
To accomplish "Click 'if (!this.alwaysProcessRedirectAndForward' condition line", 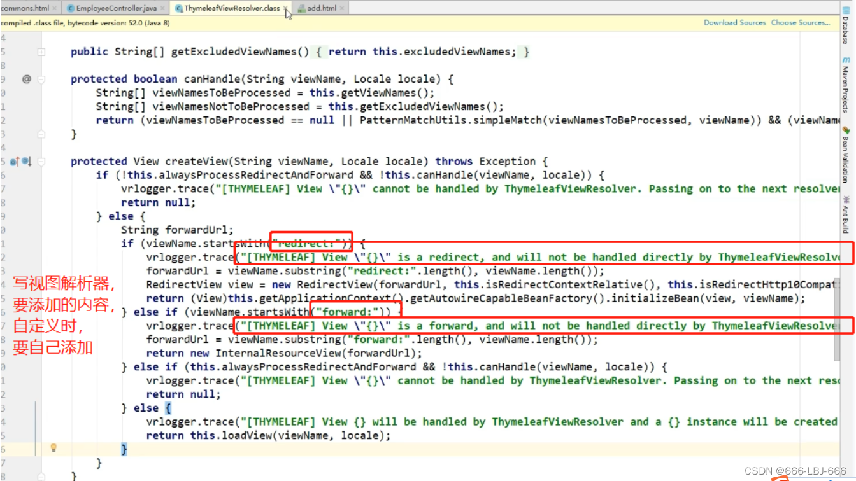I will (350, 175).
